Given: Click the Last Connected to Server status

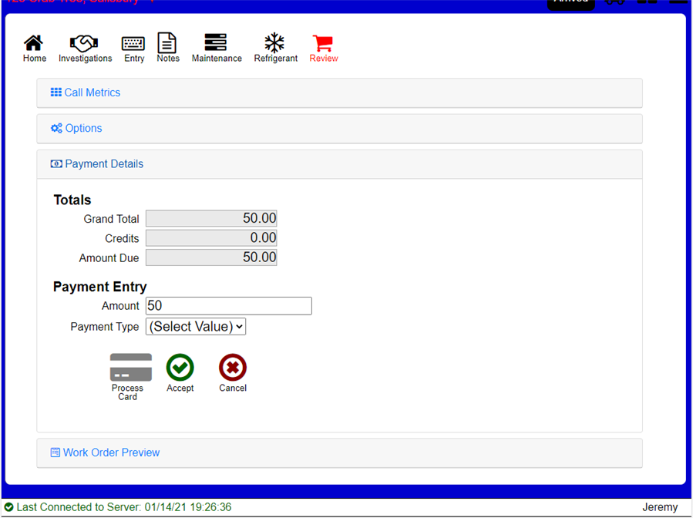Looking at the screenshot, I should [123, 507].
